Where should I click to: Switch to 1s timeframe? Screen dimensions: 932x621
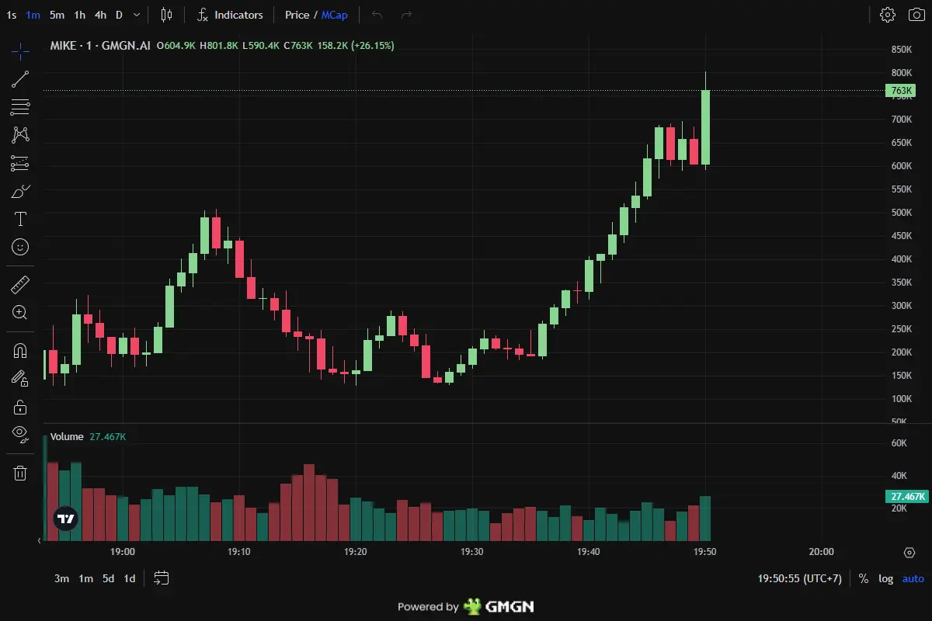[11, 15]
